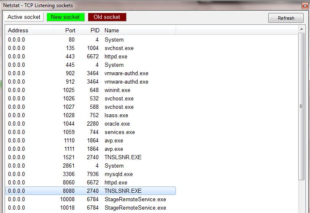The width and height of the screenshot is (310, 213).
Task: Select the oracle.exe row on port 1044
Action: coord(117,124)
